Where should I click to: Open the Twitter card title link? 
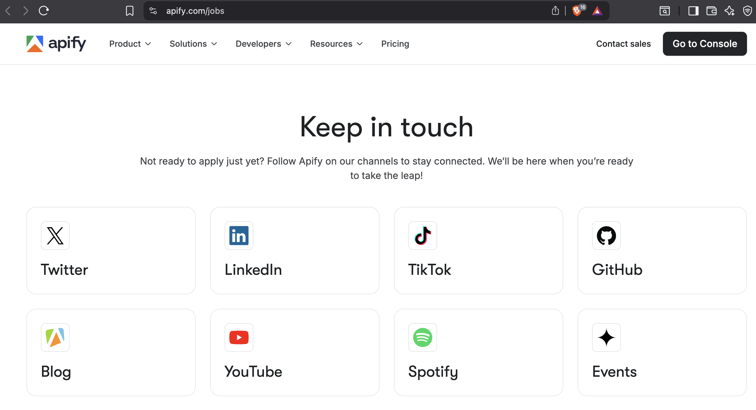pos(64,270)
